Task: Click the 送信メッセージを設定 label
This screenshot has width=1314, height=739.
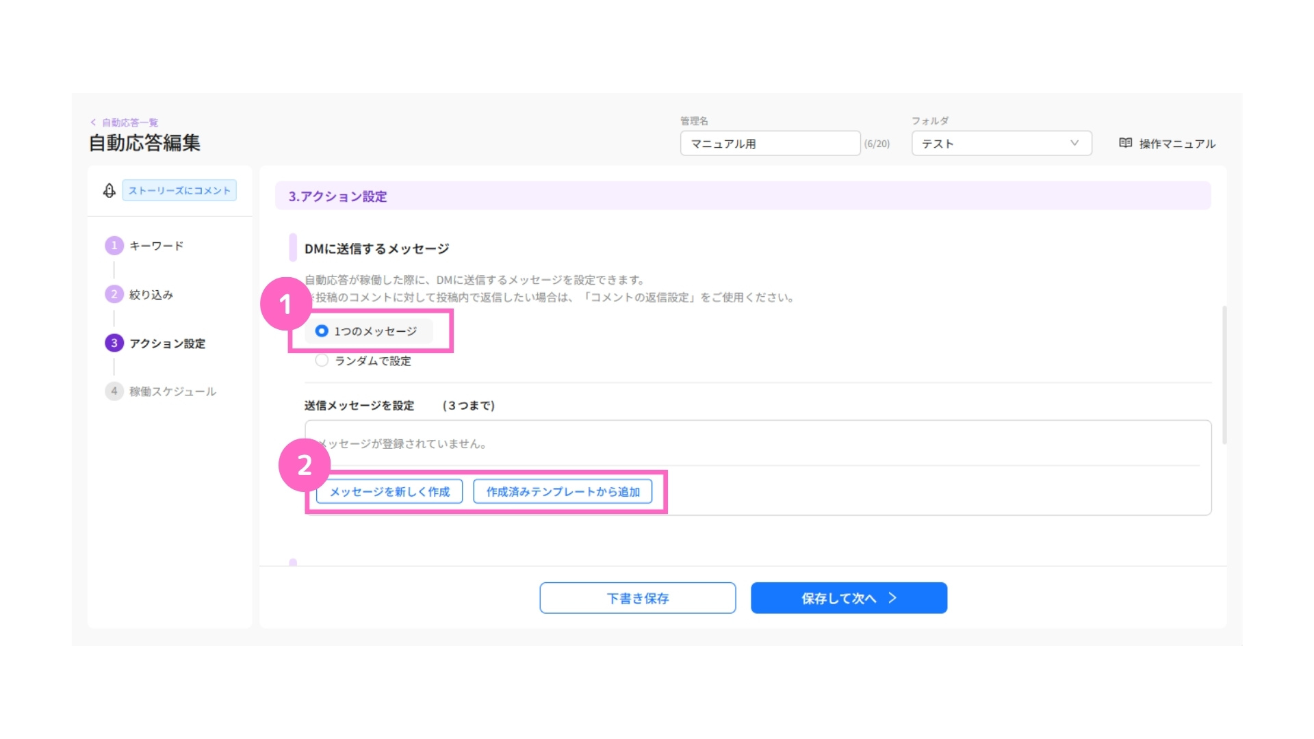Action: pyautogui.click(x=359, y=406)
